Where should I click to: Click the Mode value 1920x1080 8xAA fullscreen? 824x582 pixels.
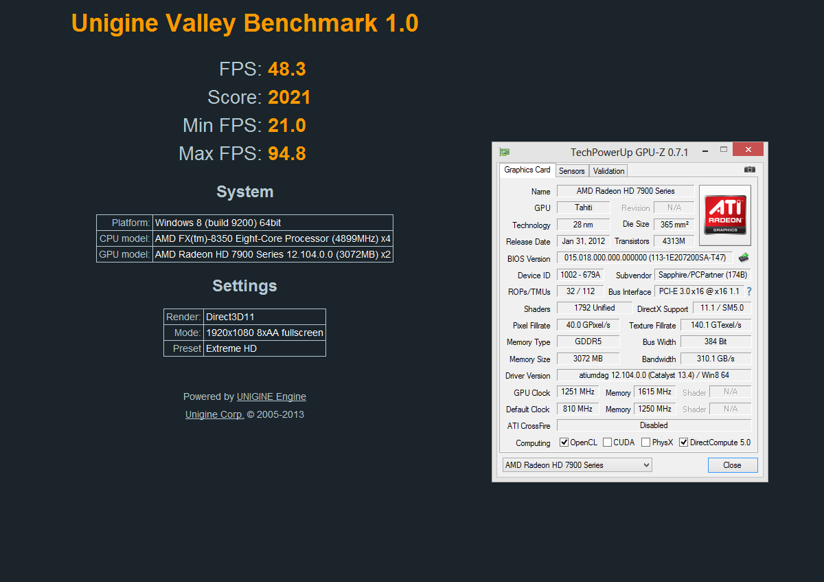(x=264, y=333)
